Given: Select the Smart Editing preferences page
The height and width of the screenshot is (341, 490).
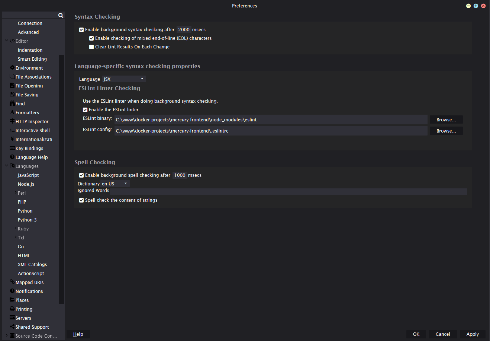Looking at the screenshot, I should coord(32,59).
